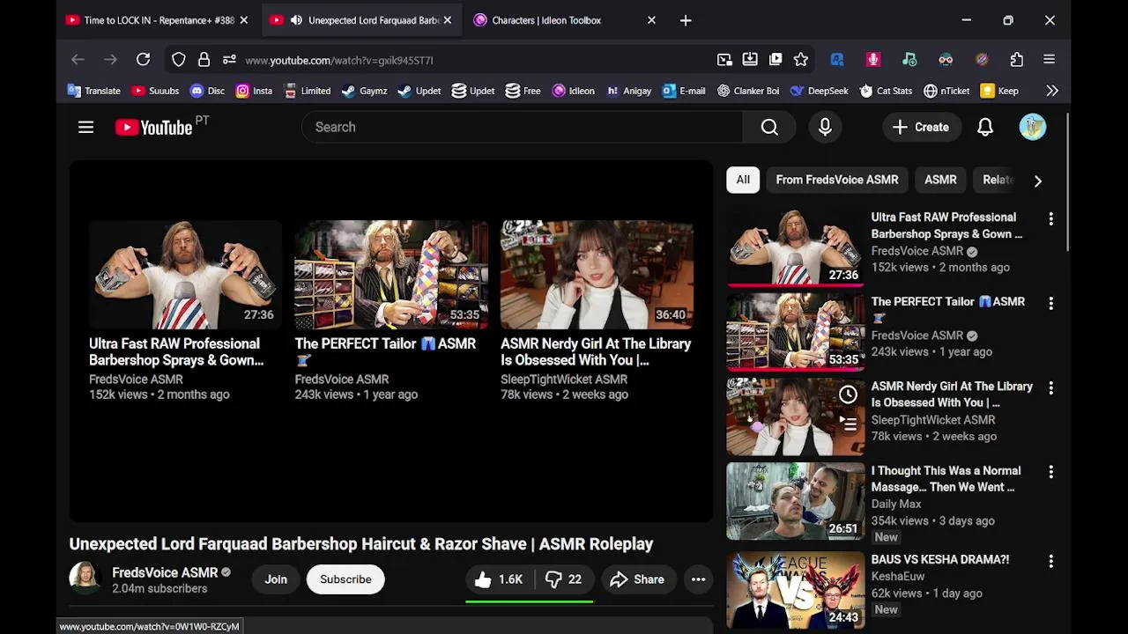Go to YouTube home via logo
The height and width of the screenshot is (634, 1128).
point(153,127)
